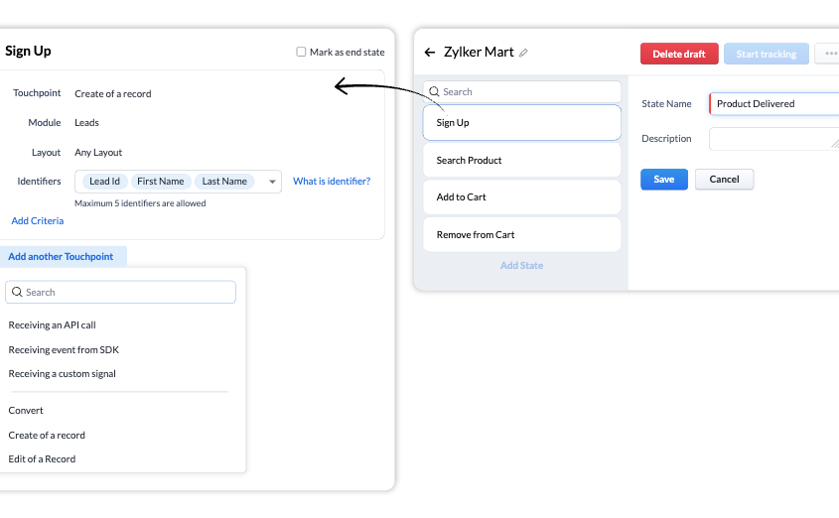839x518 pixels.
Task: Open the What is identifier? link
Action: point(332,182)
